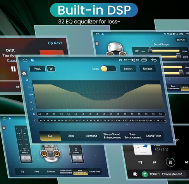The height and width of the screenshot is (184, 189).
Task: Click the Default button in EQ
Action: (148, 69)
